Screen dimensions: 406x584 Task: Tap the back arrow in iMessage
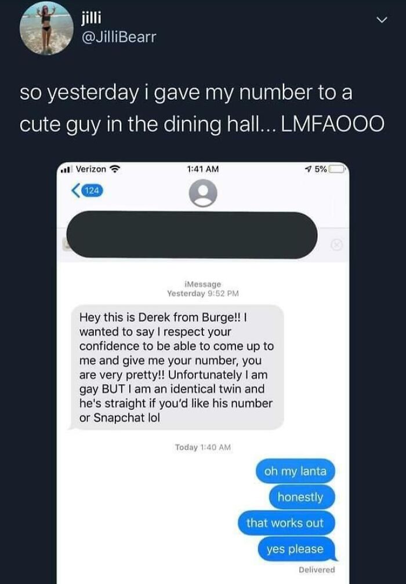pos(75,191)
